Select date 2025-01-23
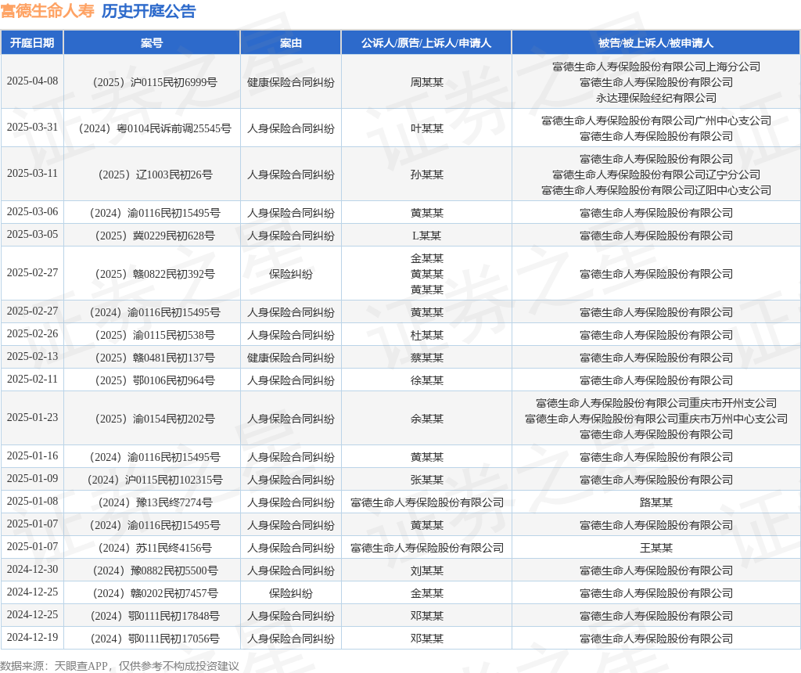 click(32, 418)
